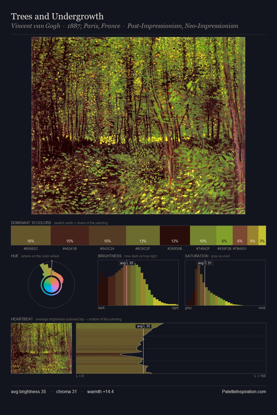This screenshot has width=277, height=415.
Task: Click the average brightness scanned top to bottom caption
Action: [x=79, y=319]
